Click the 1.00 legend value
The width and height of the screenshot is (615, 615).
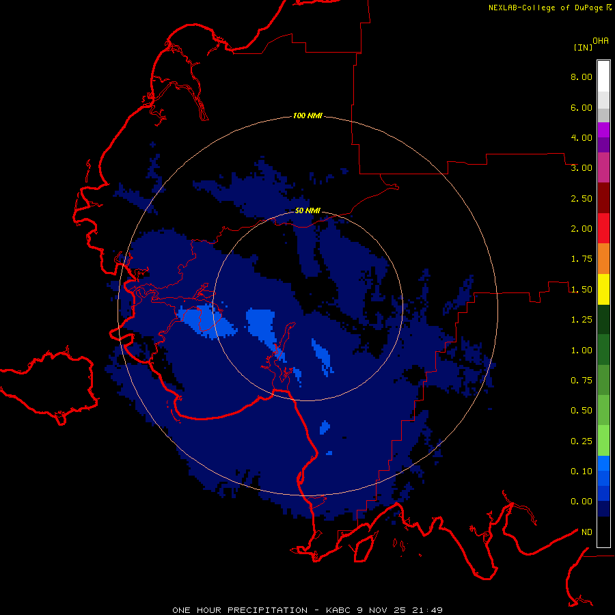point(582,351)
